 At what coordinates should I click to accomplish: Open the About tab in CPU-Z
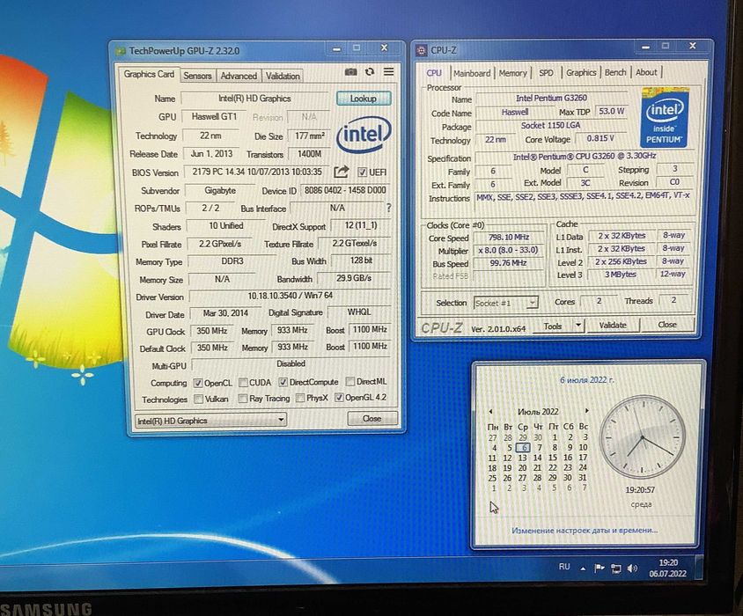coord(646,72)
